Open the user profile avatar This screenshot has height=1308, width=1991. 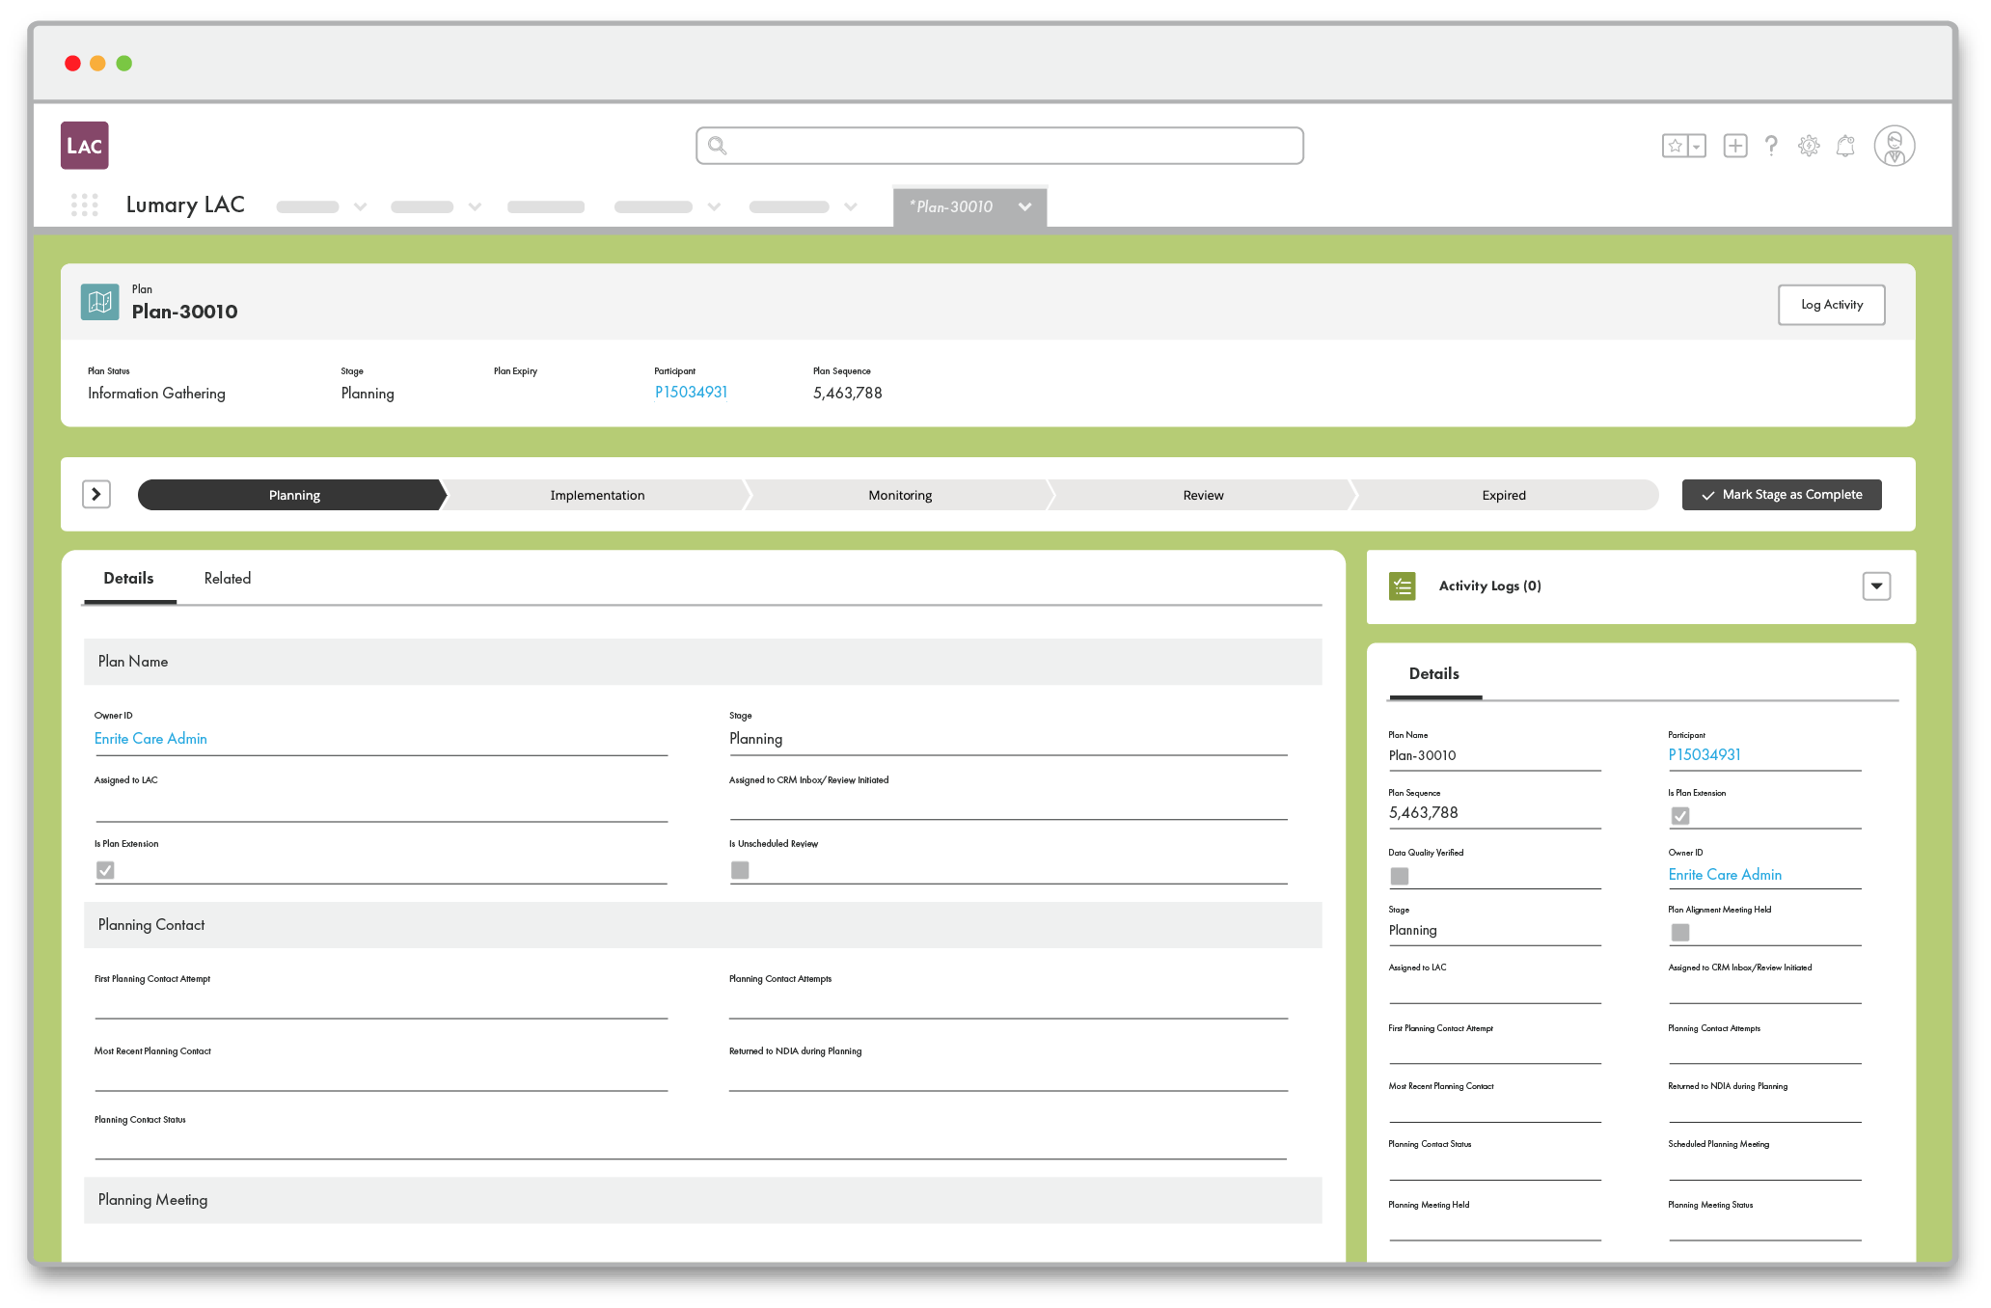[x=1894, y=146]
